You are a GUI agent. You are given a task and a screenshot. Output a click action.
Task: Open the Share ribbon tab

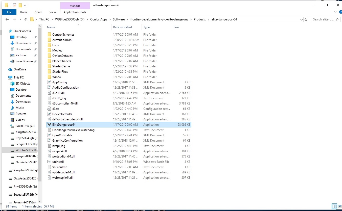coord(39,12)
